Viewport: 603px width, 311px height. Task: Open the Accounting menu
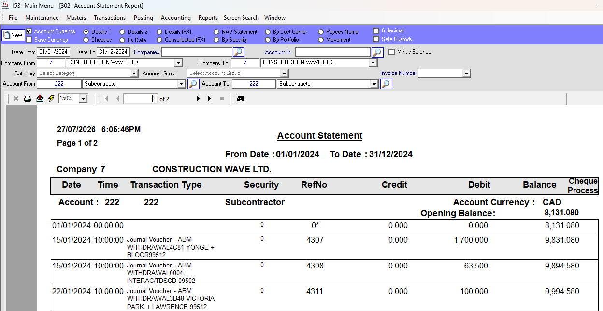[x=176, y=18]
